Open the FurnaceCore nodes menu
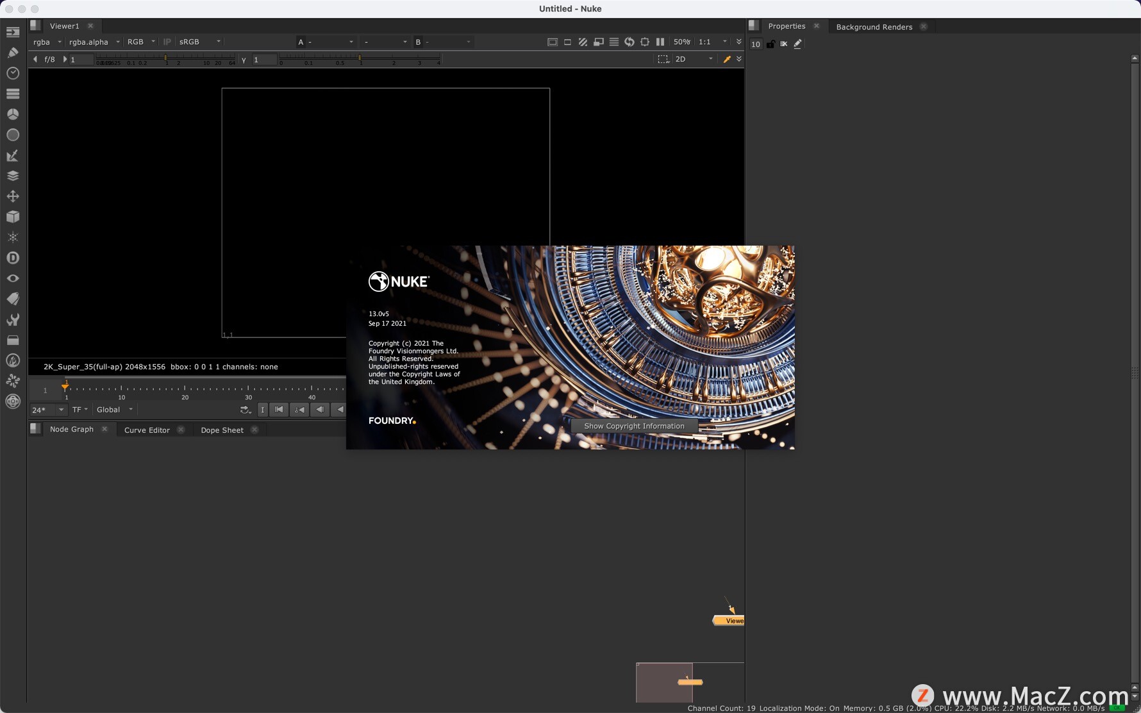 click(13, 360)
